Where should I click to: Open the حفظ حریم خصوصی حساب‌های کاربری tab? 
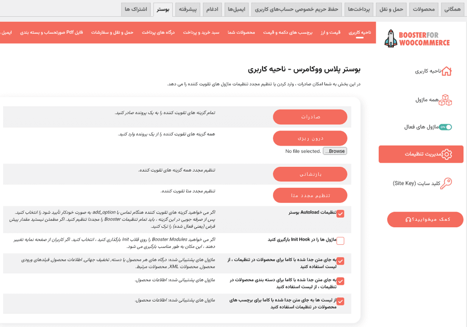296,9
